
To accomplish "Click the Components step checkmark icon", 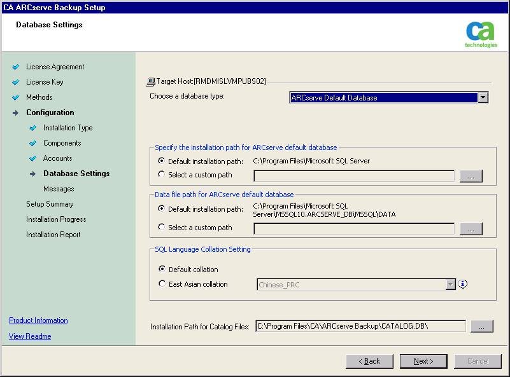I will (x=33, y=143).
